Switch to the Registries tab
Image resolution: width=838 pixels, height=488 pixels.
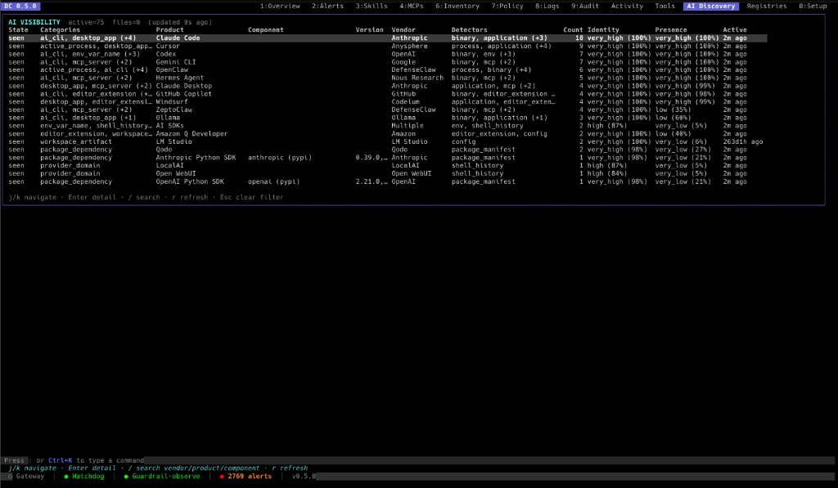[766, 6]
